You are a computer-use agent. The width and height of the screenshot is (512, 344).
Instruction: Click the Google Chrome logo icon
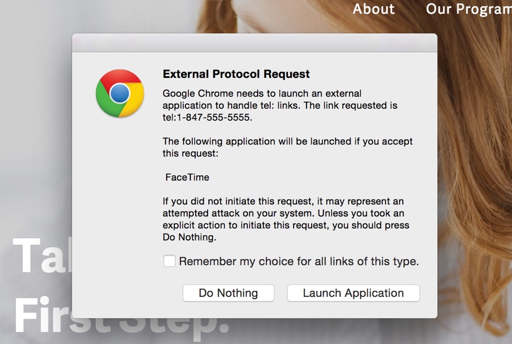[119, 93]
